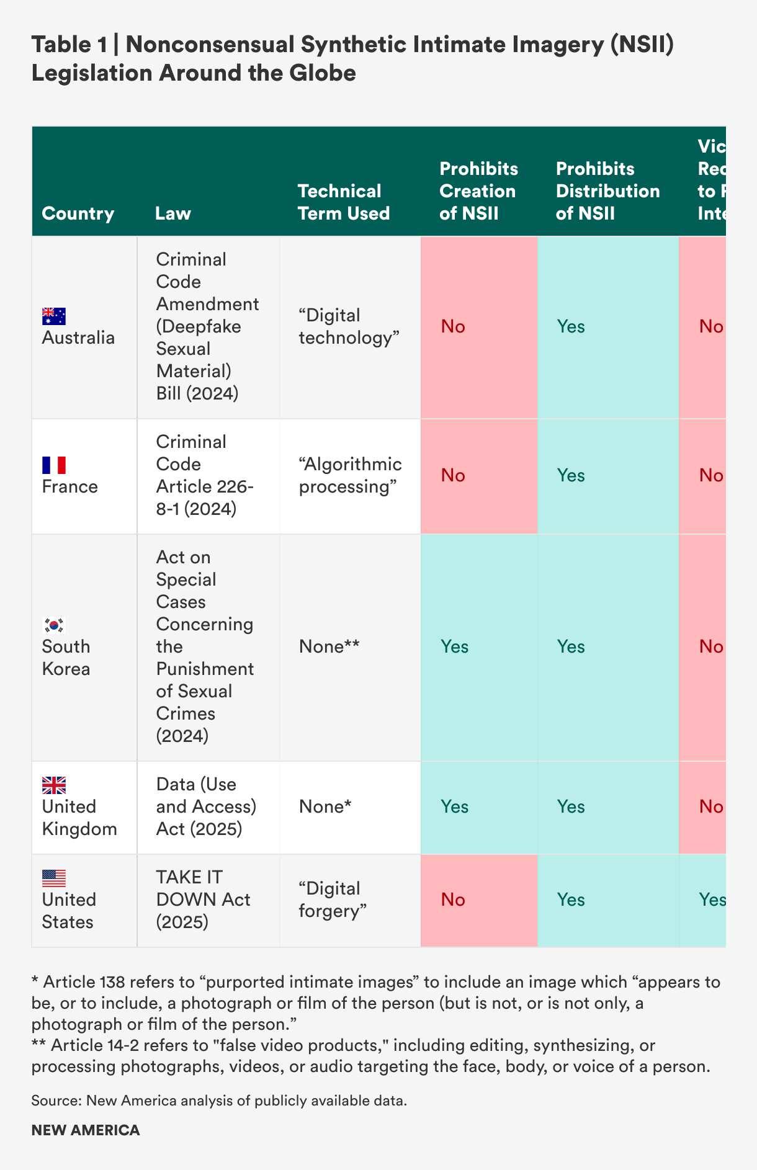Click the Country column header
The height and width of the screenshot is (1170, 757).
[78, 213]
